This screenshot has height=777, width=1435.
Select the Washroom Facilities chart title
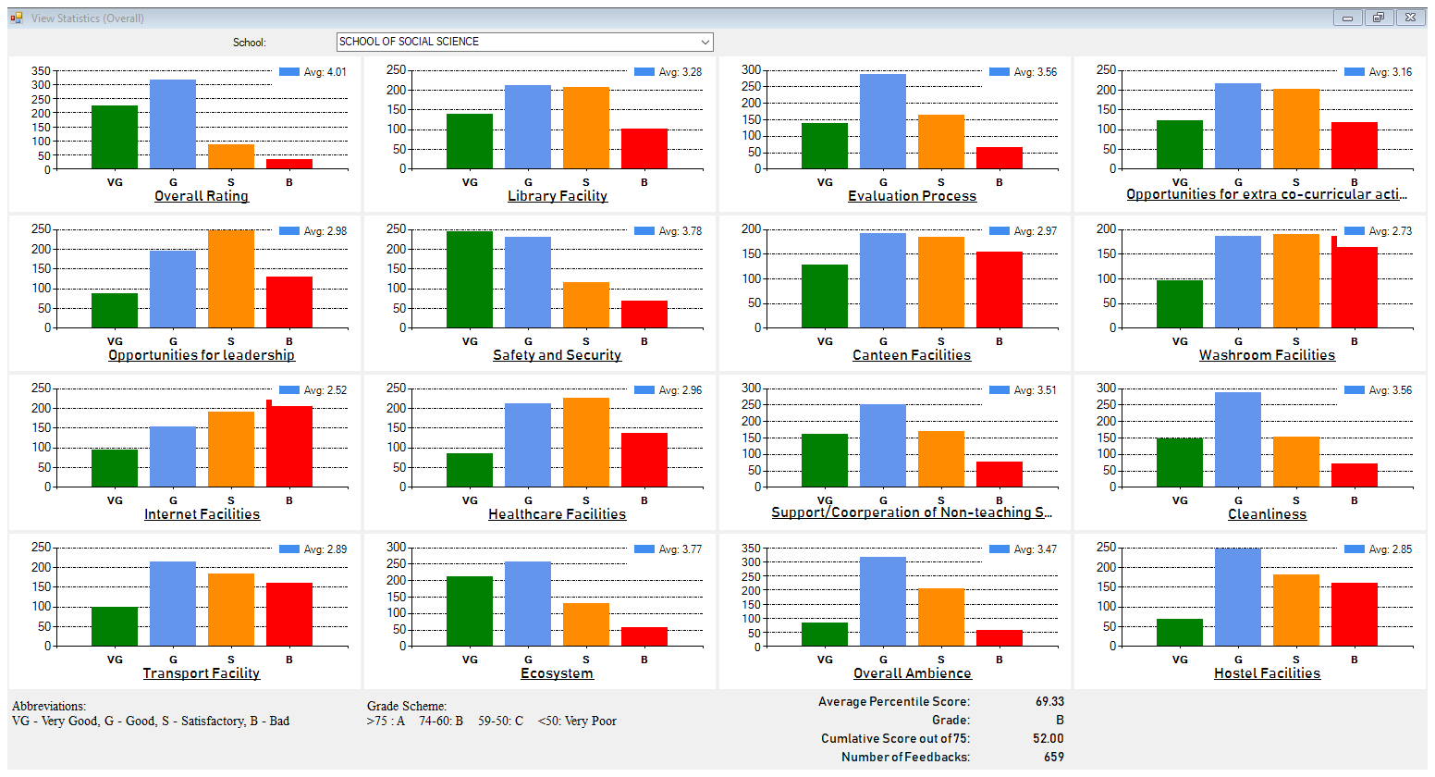[x=1267, y=355]
